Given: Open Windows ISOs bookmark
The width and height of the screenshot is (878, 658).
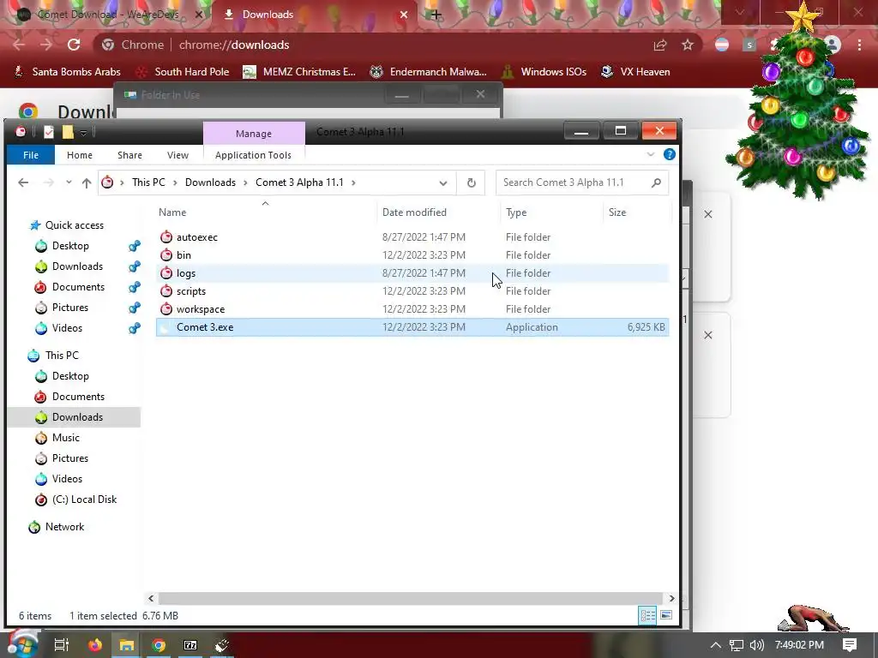Looking at the screenshot, I should click(x=544, y=72).
